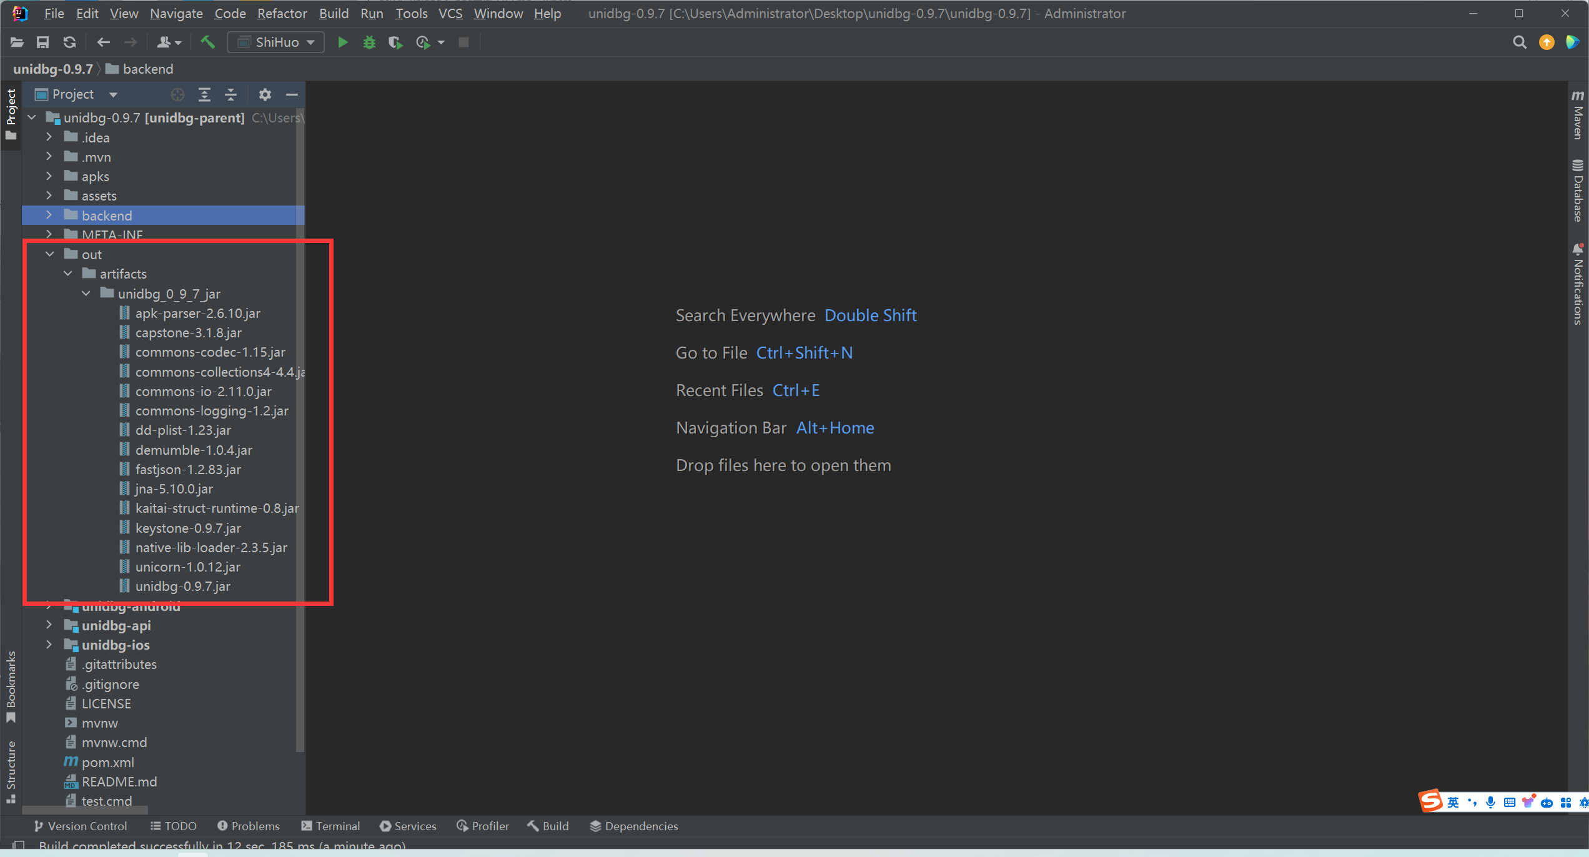Open the Dependencies tool tab
Image resolution: width=1589 pixels, height=857 pixels.
pyautogui.click(x=634, y=826)
